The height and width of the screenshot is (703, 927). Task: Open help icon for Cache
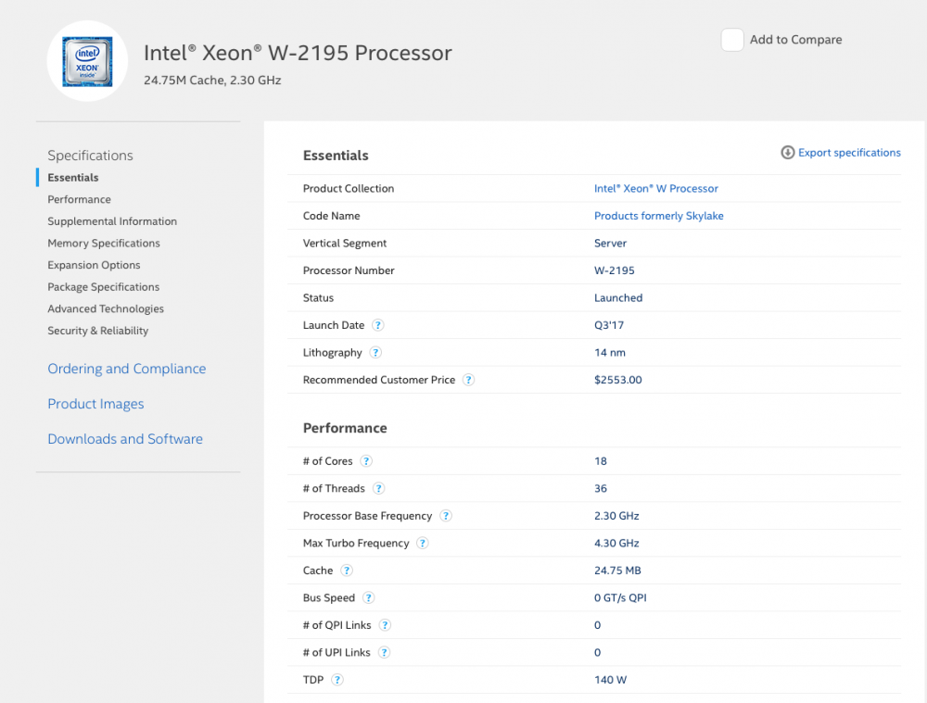347,570
